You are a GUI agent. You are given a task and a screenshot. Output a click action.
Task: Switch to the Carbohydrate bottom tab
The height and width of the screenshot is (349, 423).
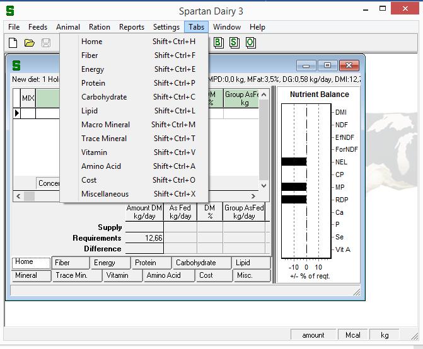tap(202, 263)
